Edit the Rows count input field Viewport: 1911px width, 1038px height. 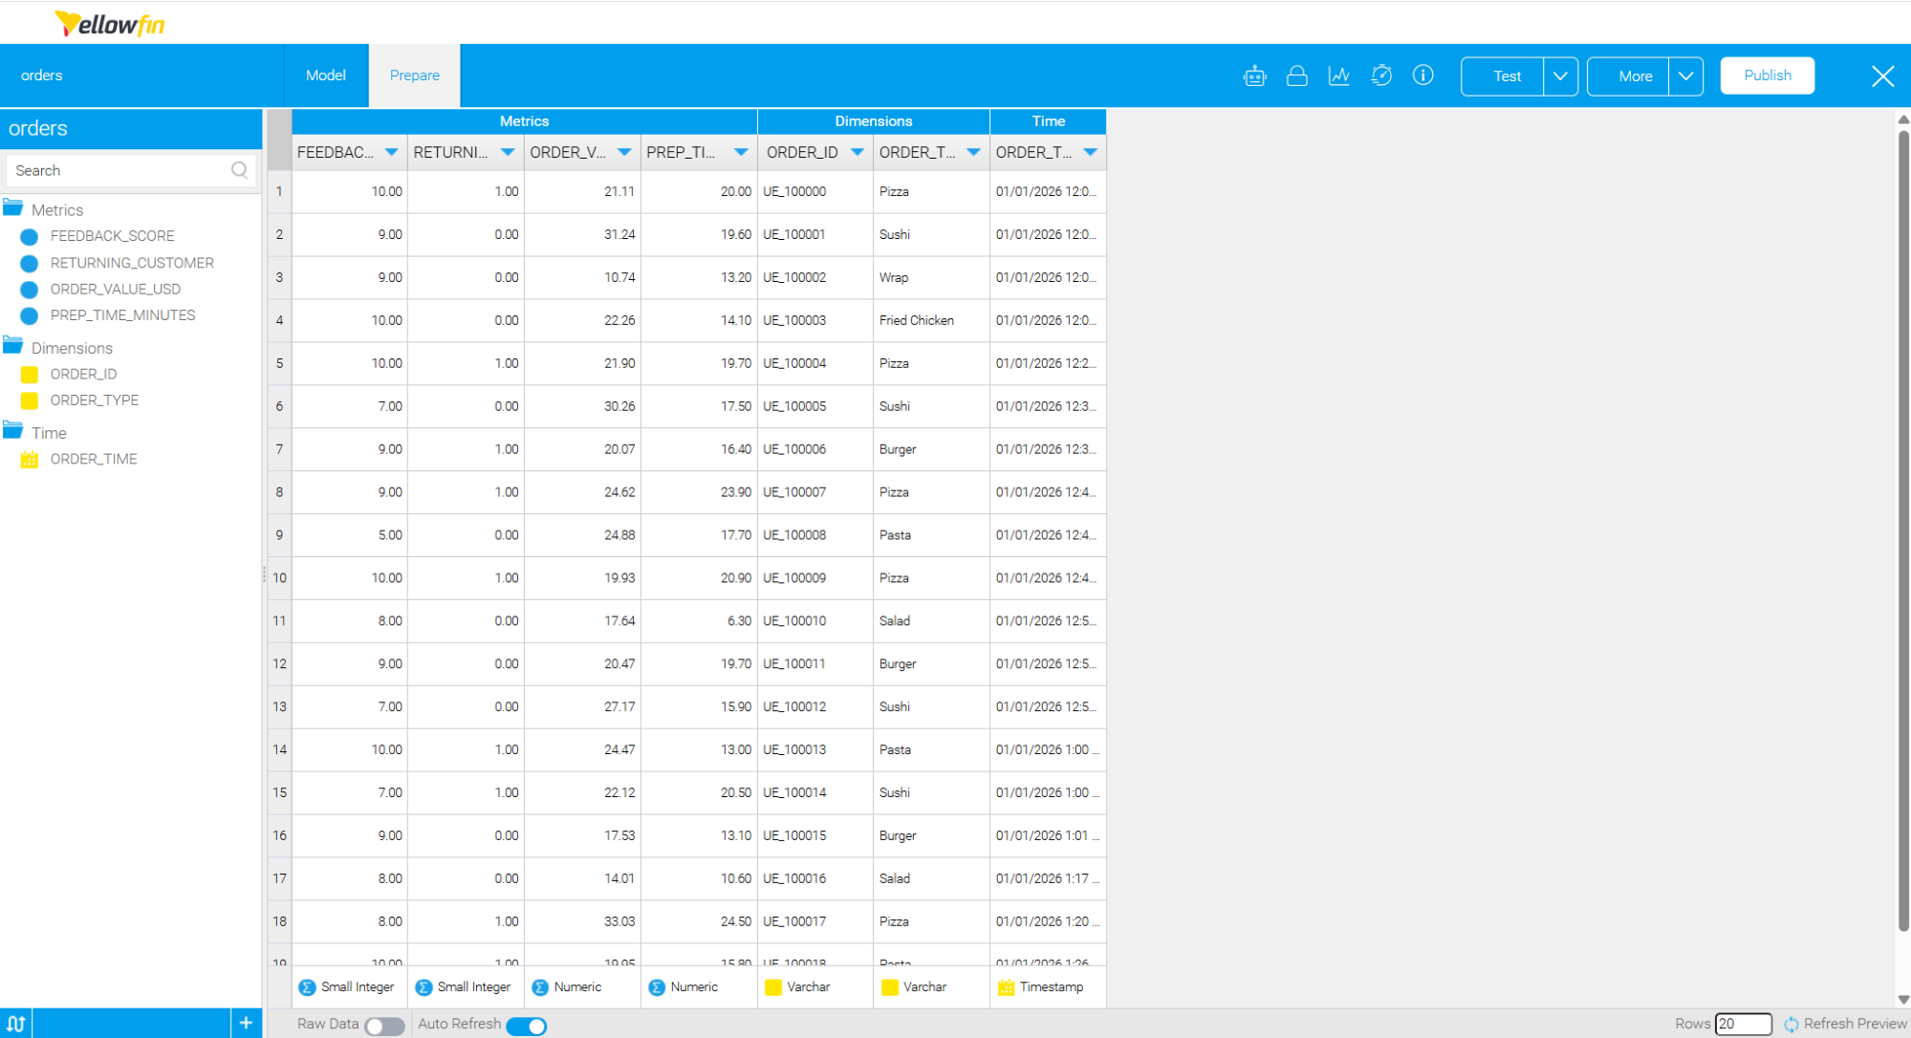coord(1744,1023)
